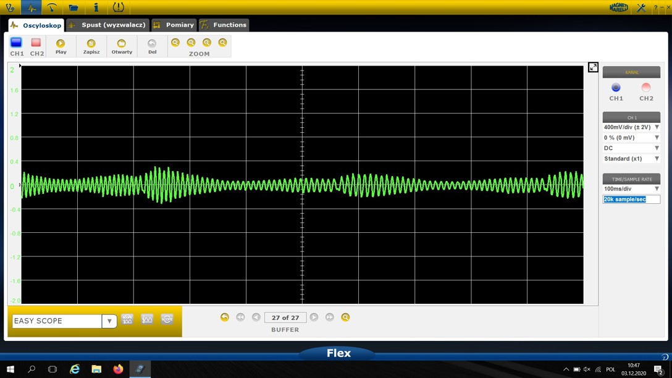Open the 100ms/div time base dropdown

[x=631, y=189]
